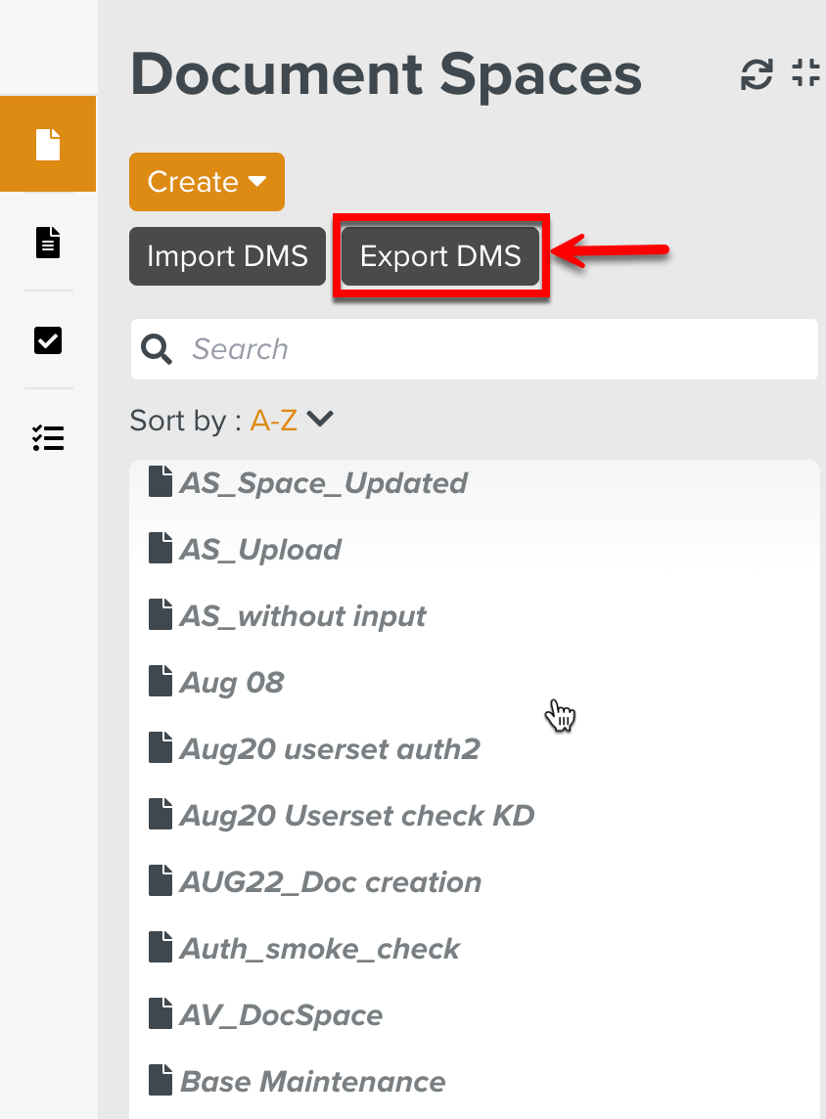Select the Document Spaces sidebar icon
826x1119 pixels.
coord(48,144)
